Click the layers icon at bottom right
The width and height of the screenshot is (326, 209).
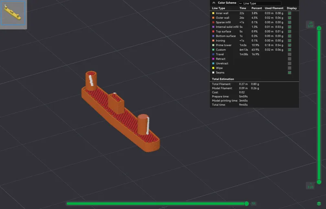point(319,203)
